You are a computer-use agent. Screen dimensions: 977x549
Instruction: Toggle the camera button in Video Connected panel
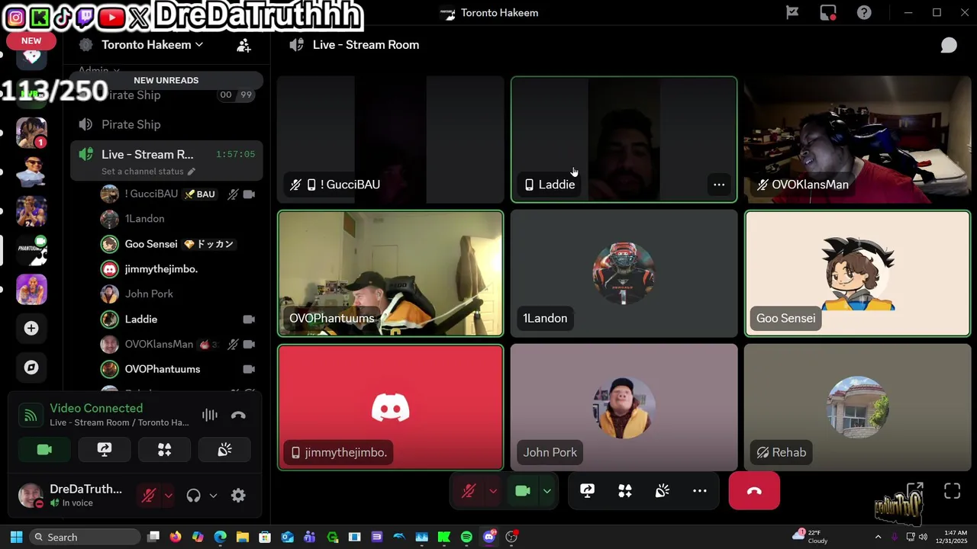44,450
